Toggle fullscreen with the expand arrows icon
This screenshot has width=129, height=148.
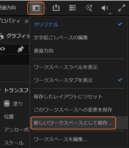tap(122, 8)
